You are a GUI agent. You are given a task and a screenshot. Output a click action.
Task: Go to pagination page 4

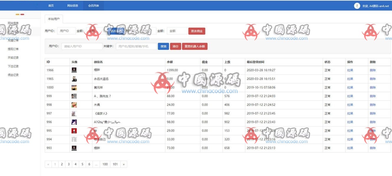(x=75, y=164)
